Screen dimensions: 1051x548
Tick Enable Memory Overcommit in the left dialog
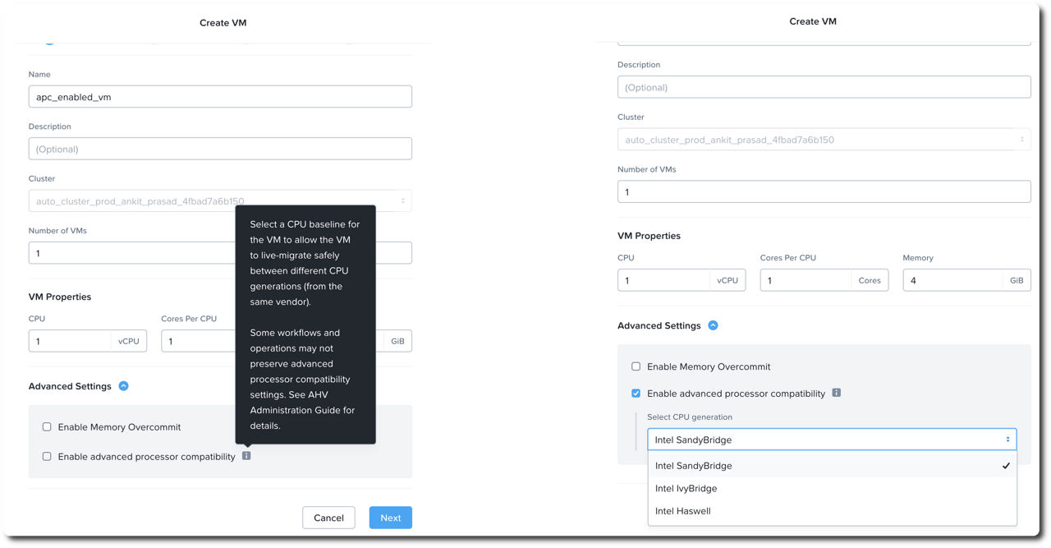47,427
